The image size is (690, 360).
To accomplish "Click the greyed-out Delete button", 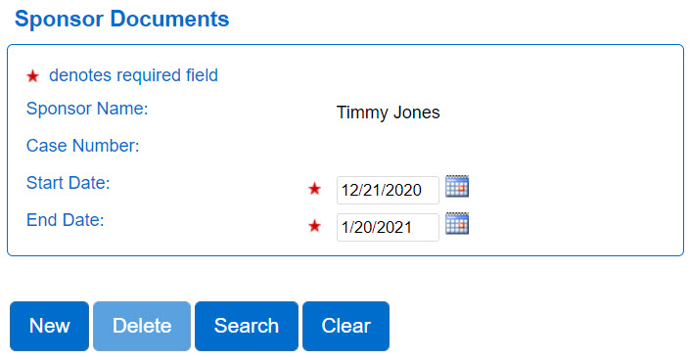I will pyautogui.click(x=142, y=326).
